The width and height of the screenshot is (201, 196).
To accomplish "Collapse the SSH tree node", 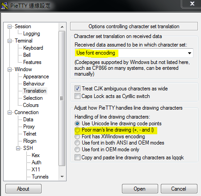I will 18,148.
